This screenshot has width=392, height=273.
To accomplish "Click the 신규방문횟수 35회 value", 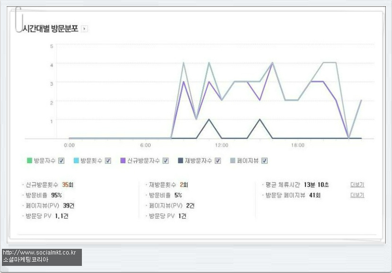I will tap(68, 185).
